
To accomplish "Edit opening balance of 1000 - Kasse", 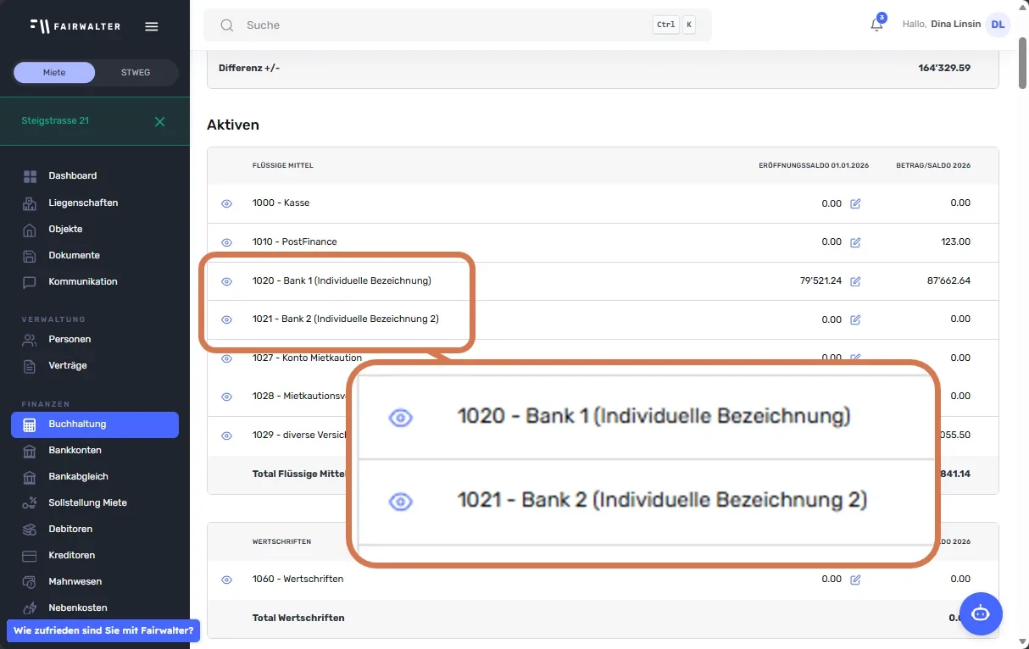I will 855,204.
